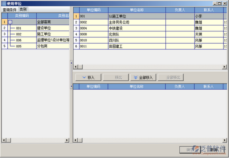229x158 pixels.
Task: Click the 全部移出 button
Action: 171,77
